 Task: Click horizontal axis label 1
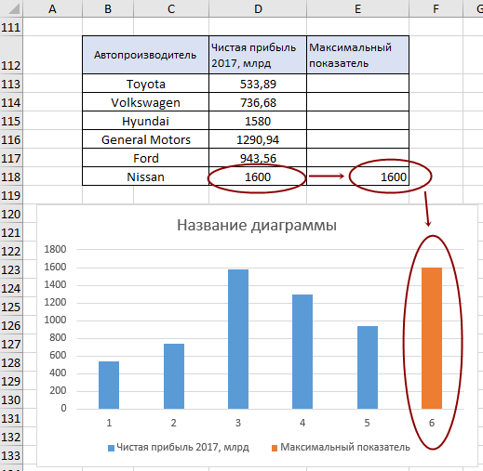tap(109, 423)
